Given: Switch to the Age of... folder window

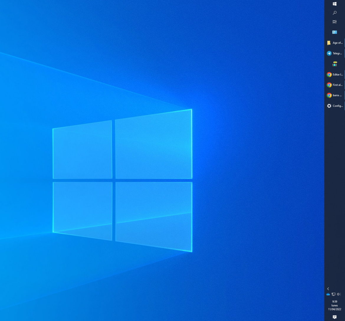Looking at the screenshot, I should (x=334, y=43).
